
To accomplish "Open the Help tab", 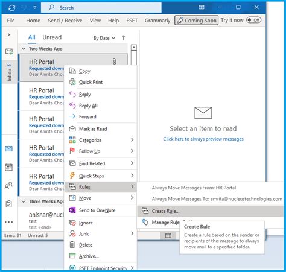I will tap(113, 21).
